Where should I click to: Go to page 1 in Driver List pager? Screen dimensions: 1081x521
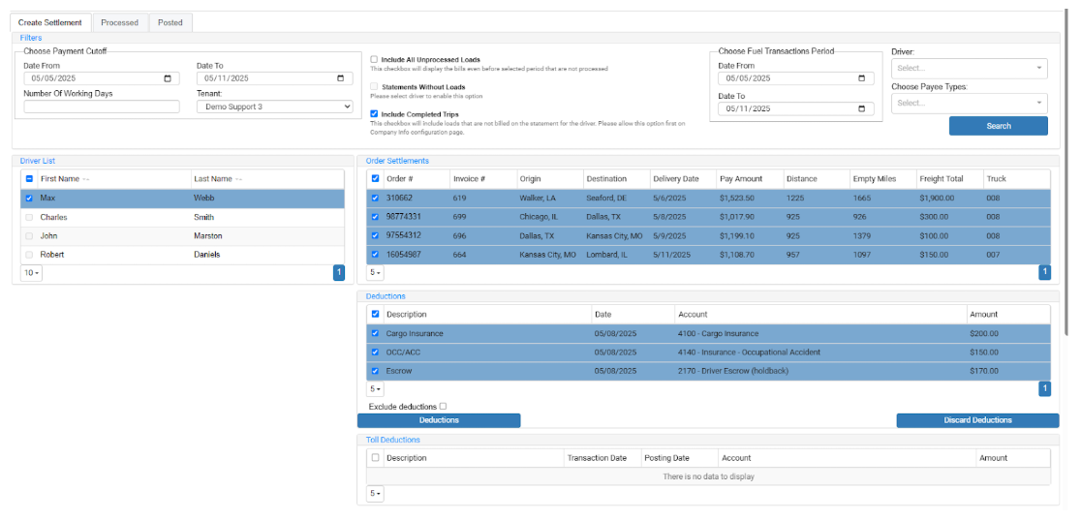[338, 273]
